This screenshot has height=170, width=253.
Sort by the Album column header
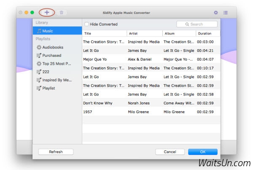point(179,34)
